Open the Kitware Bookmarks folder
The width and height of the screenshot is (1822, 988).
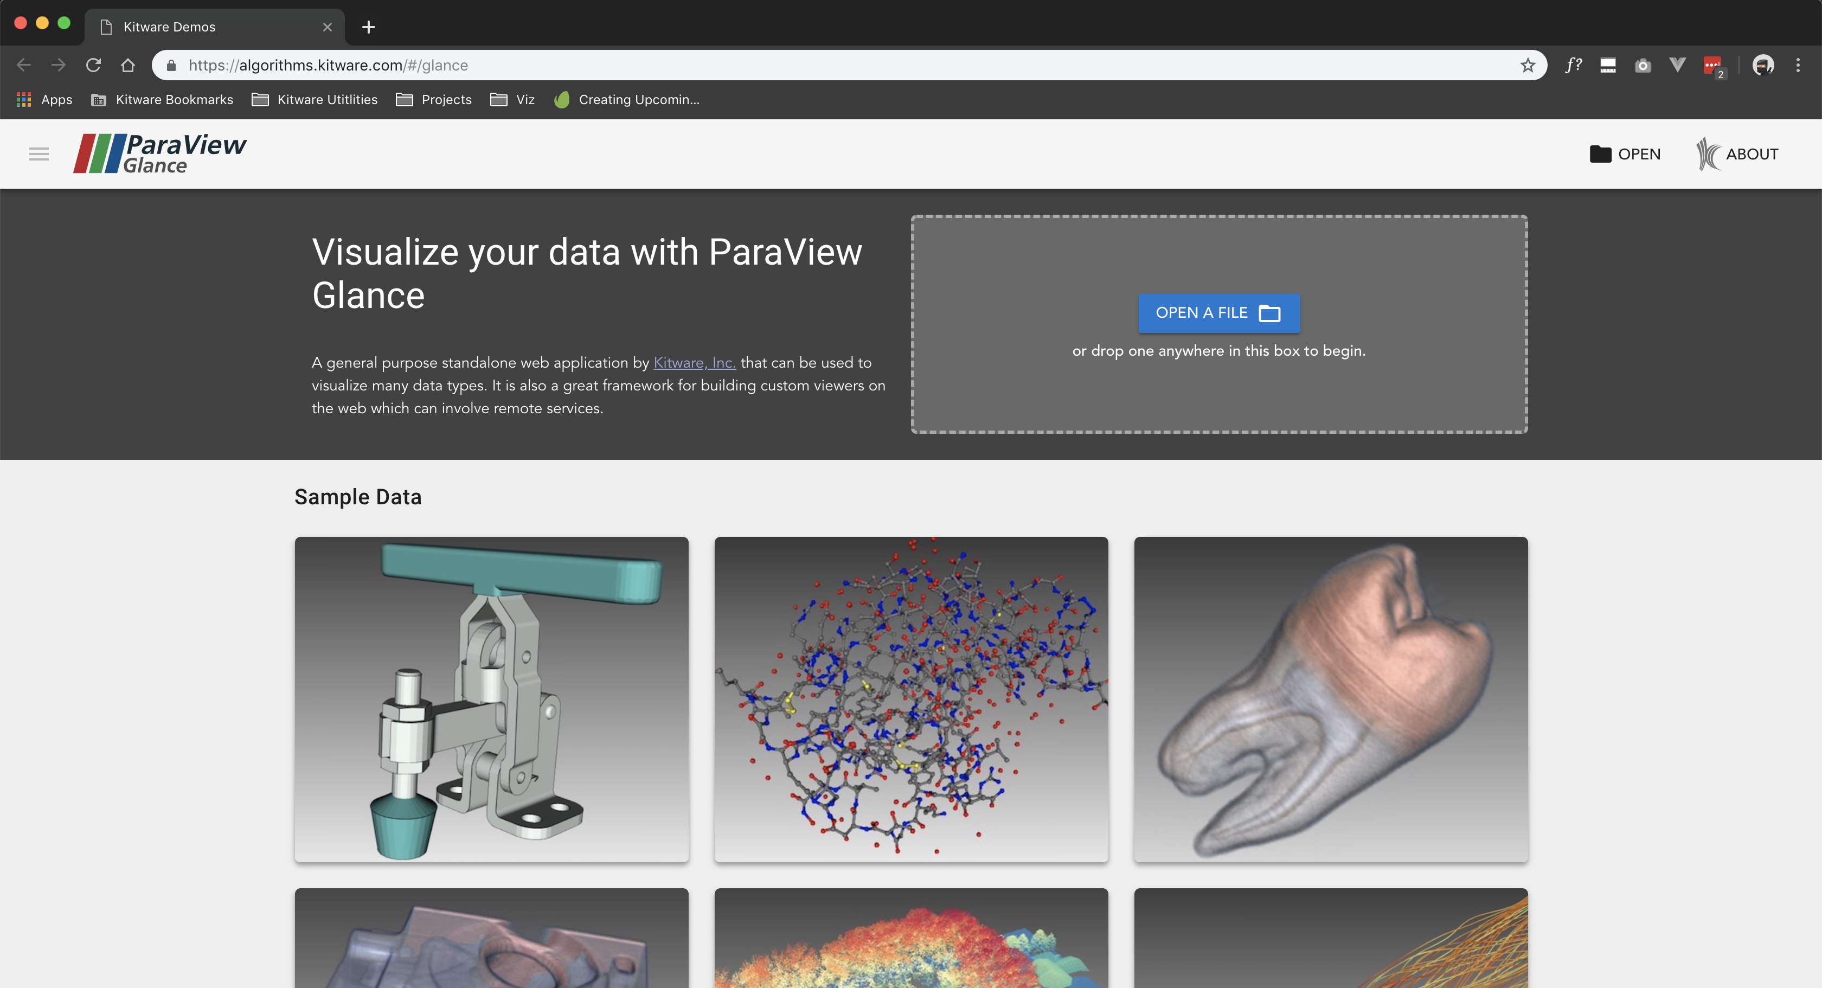pos(163,100)
